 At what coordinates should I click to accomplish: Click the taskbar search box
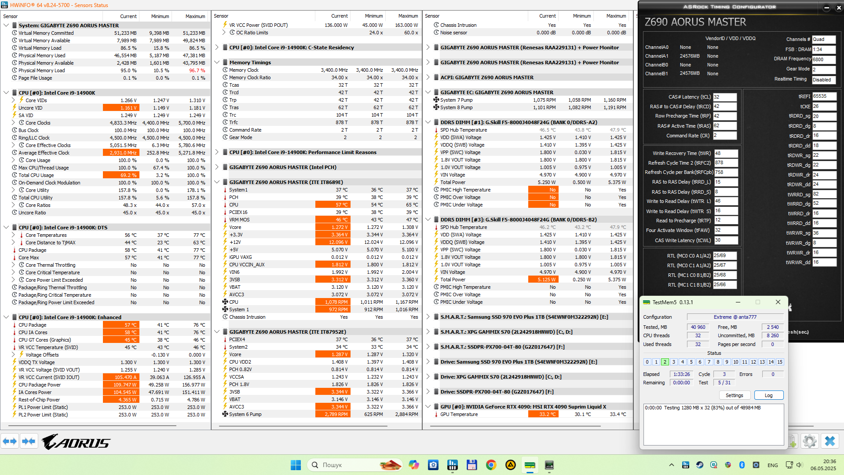click(355, 465)
